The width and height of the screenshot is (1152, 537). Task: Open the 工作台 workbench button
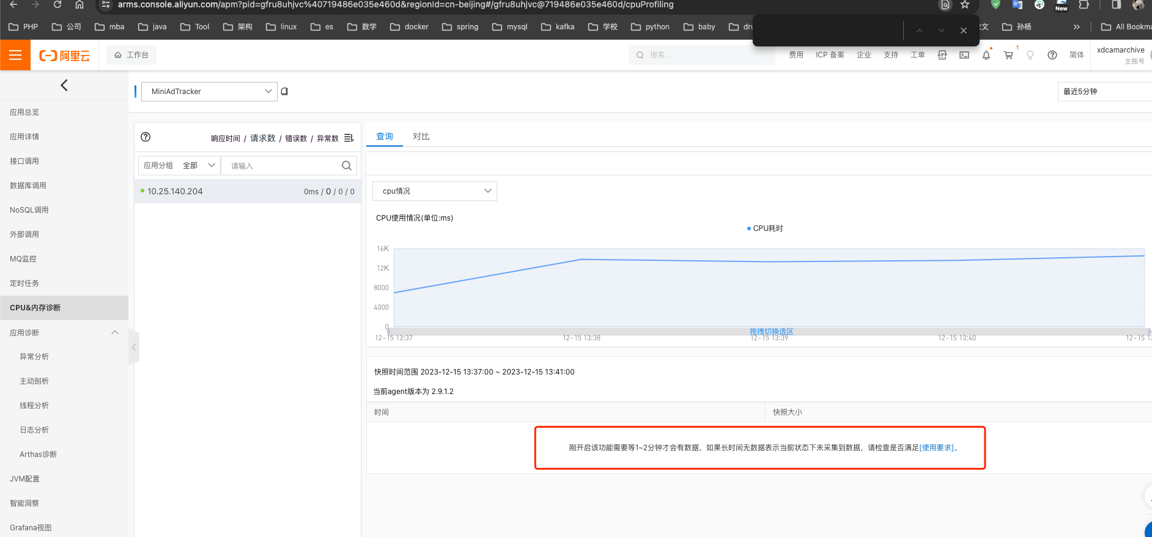tap(131, 55)
